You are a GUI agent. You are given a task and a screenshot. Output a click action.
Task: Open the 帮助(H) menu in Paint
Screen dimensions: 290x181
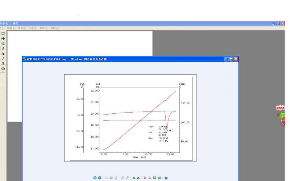(55, 28)
